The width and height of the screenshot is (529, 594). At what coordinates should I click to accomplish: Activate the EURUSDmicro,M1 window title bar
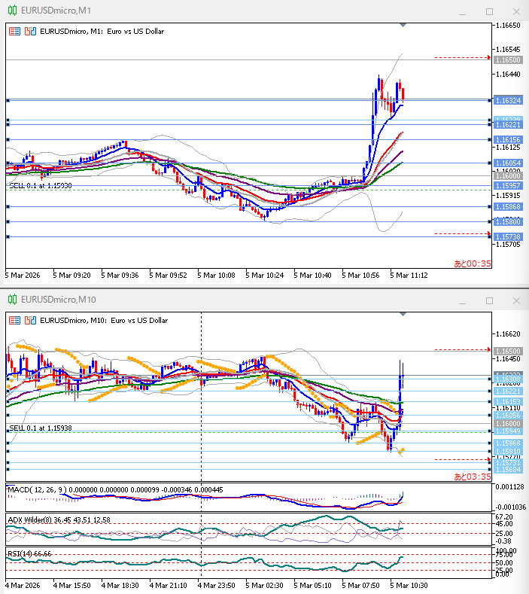tap(226, 11)
